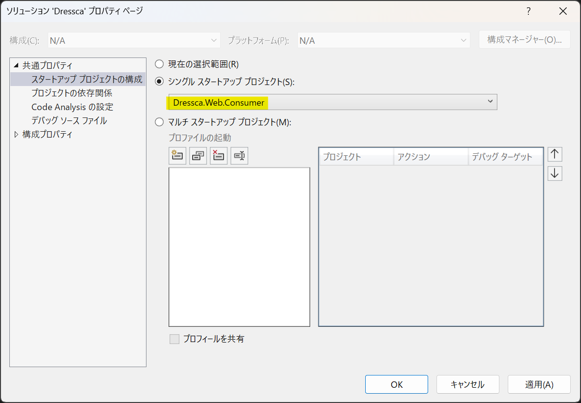The height and width of the screenshot is (403, 581).
Task: Create a new launch profile
Action: coord(177,155)
